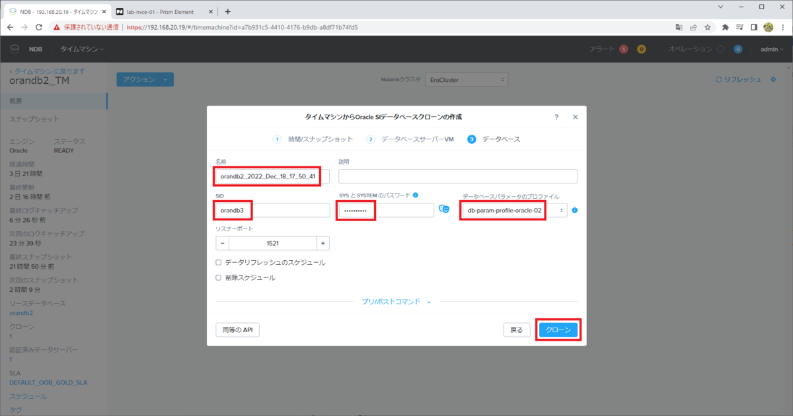Select step 3 データベース

494,139
